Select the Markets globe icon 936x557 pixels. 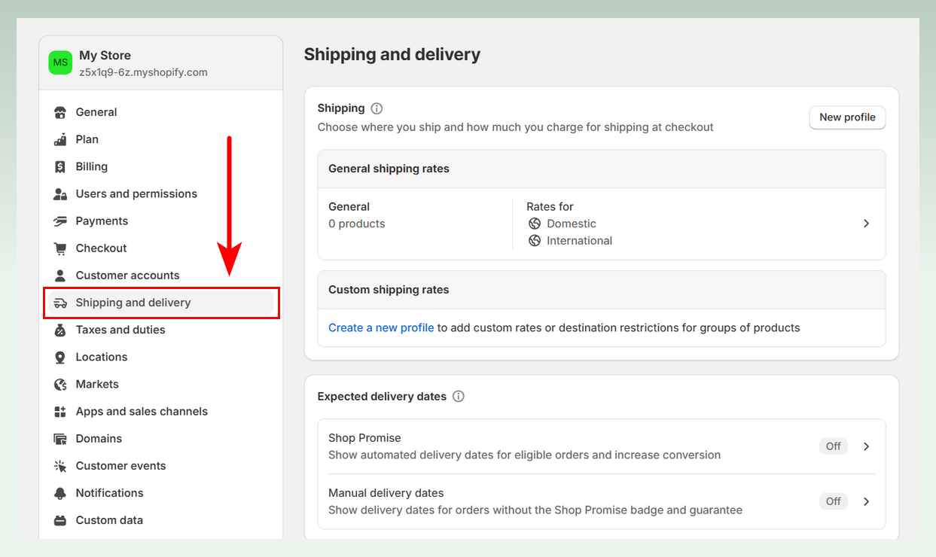click(x=60, y=384)
